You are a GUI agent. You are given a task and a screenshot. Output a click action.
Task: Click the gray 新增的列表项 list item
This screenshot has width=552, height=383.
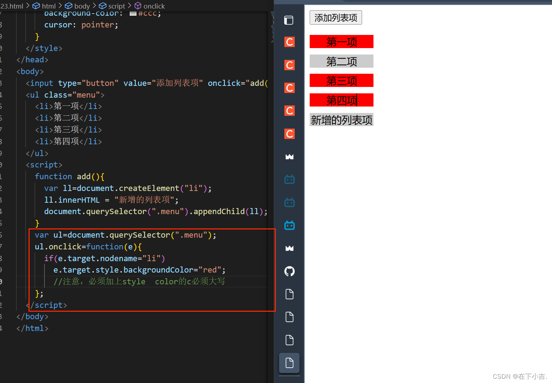341,120
